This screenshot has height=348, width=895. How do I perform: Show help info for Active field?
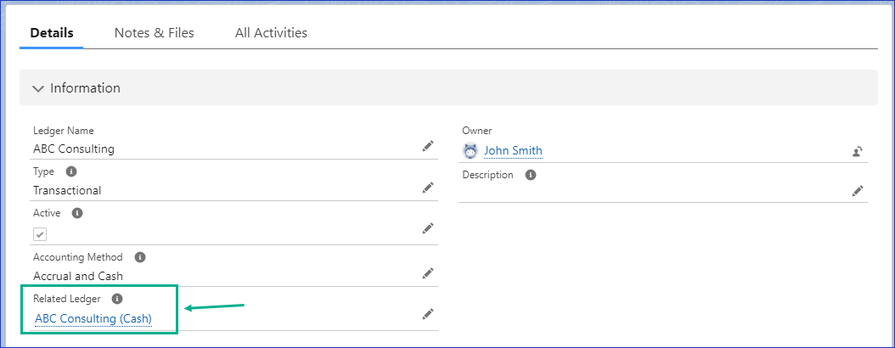[77, 213]
